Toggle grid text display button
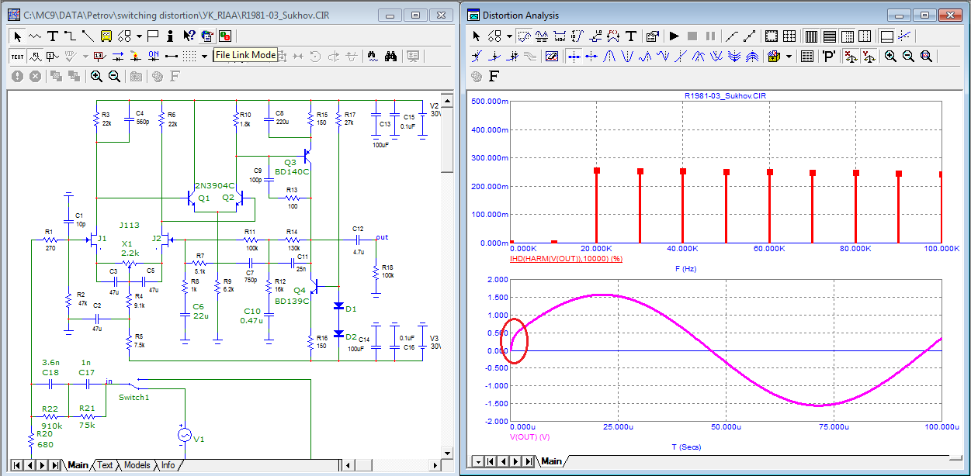Image resolution: width=971 pixels, height=476 pixels. [x=17, y=56]
